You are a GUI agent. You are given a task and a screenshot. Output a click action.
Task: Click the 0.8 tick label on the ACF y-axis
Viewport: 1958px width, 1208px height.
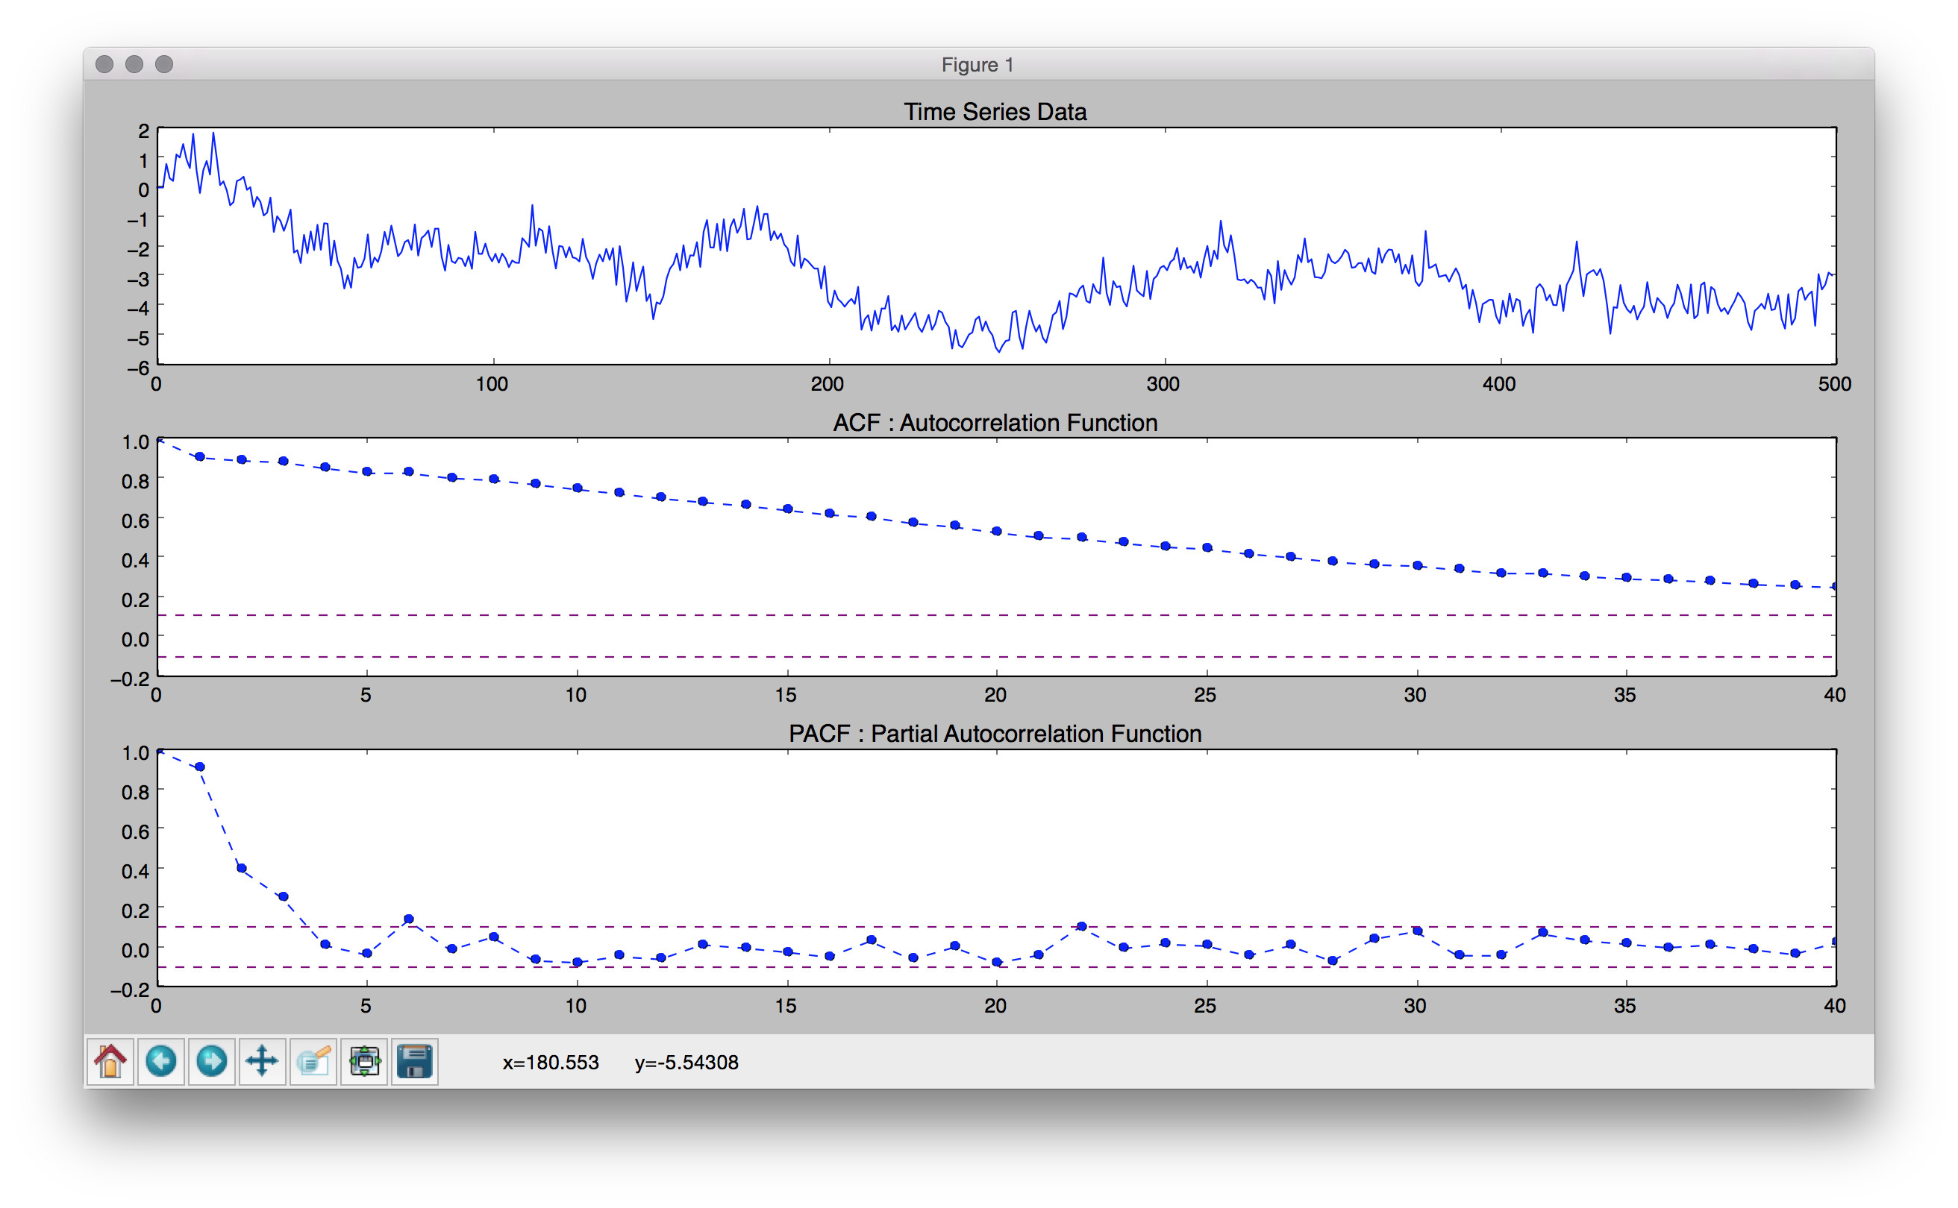(x=135, y=482)
